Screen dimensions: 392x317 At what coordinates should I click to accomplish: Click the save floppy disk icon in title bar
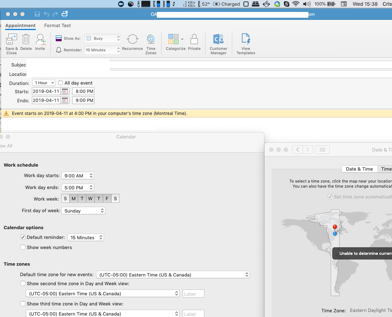[x=37, y=14]
